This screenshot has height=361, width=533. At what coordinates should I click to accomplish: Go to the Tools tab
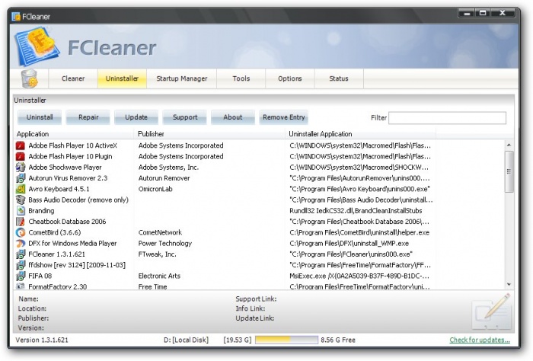[x=241, y=78]
